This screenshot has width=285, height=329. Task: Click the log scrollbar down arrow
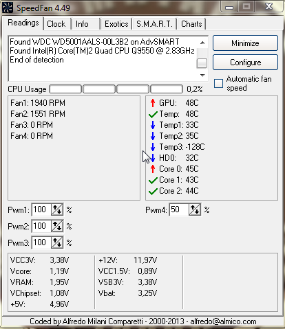[202, 76]
